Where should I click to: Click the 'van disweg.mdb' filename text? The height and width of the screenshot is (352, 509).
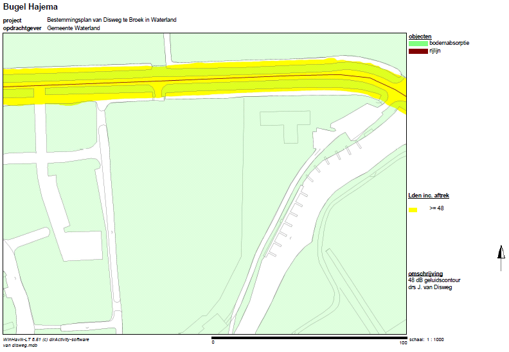(20, 346)
